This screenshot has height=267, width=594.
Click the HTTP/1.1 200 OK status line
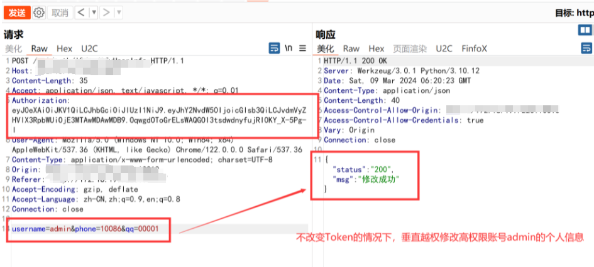point(355,61)
